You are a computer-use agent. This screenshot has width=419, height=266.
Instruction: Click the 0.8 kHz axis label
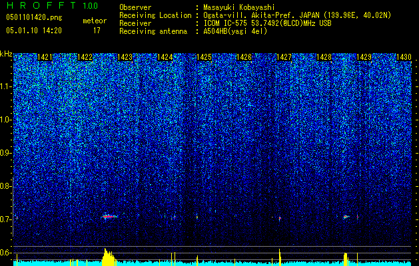[x=5, y=186]
